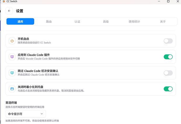Click the 关闭时最小化到托盘 title
Image resolution: width=181 pixels, height=124 pixels.
pyautogui.click(x=30, y=87)
